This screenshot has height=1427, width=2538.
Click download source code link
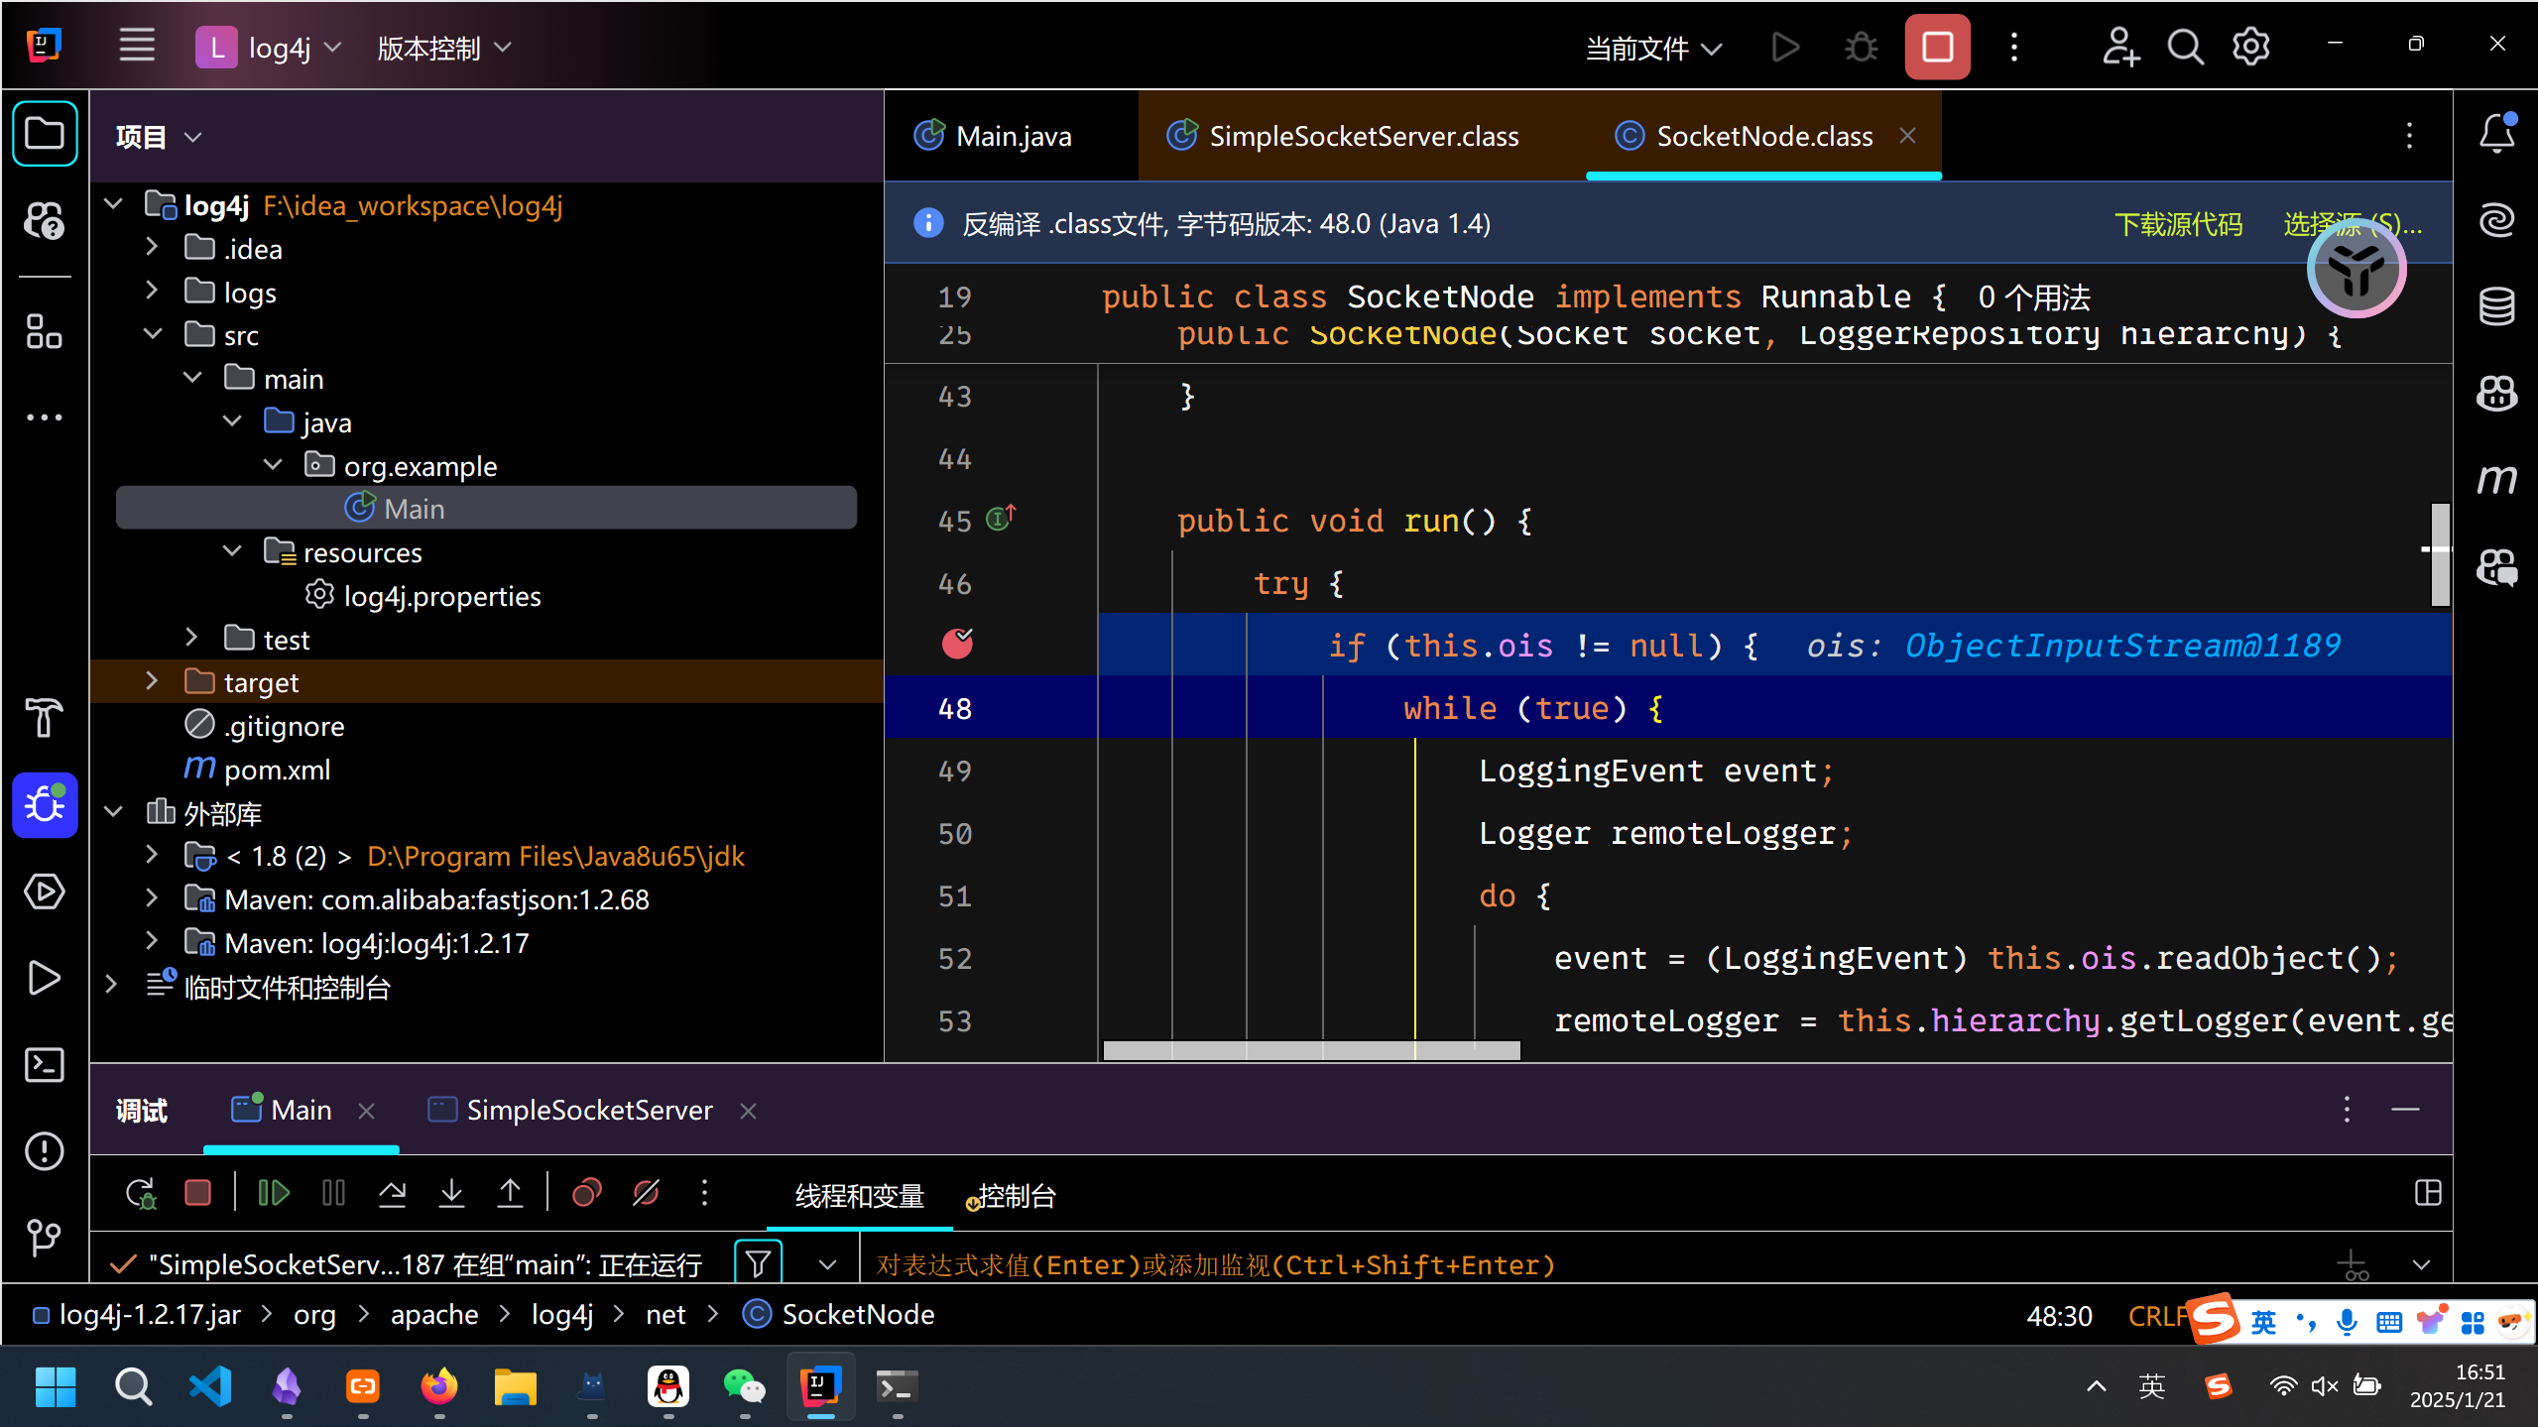click(2178, 224)
